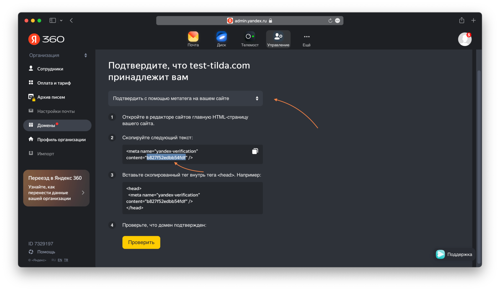The image size is (500, 291).
Task: Click the Импорт download icon
Action: pyautogui.click(x=31, y=153)
